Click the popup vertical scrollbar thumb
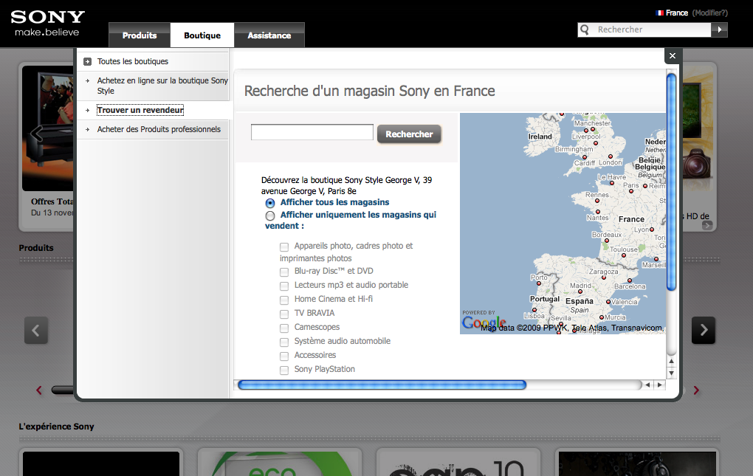This screenshot has height=476, width=753. click(x=671, y=182)
